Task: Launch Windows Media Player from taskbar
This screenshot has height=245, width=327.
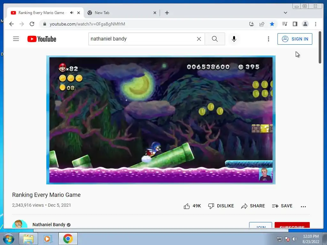Action: coord(48,239)
